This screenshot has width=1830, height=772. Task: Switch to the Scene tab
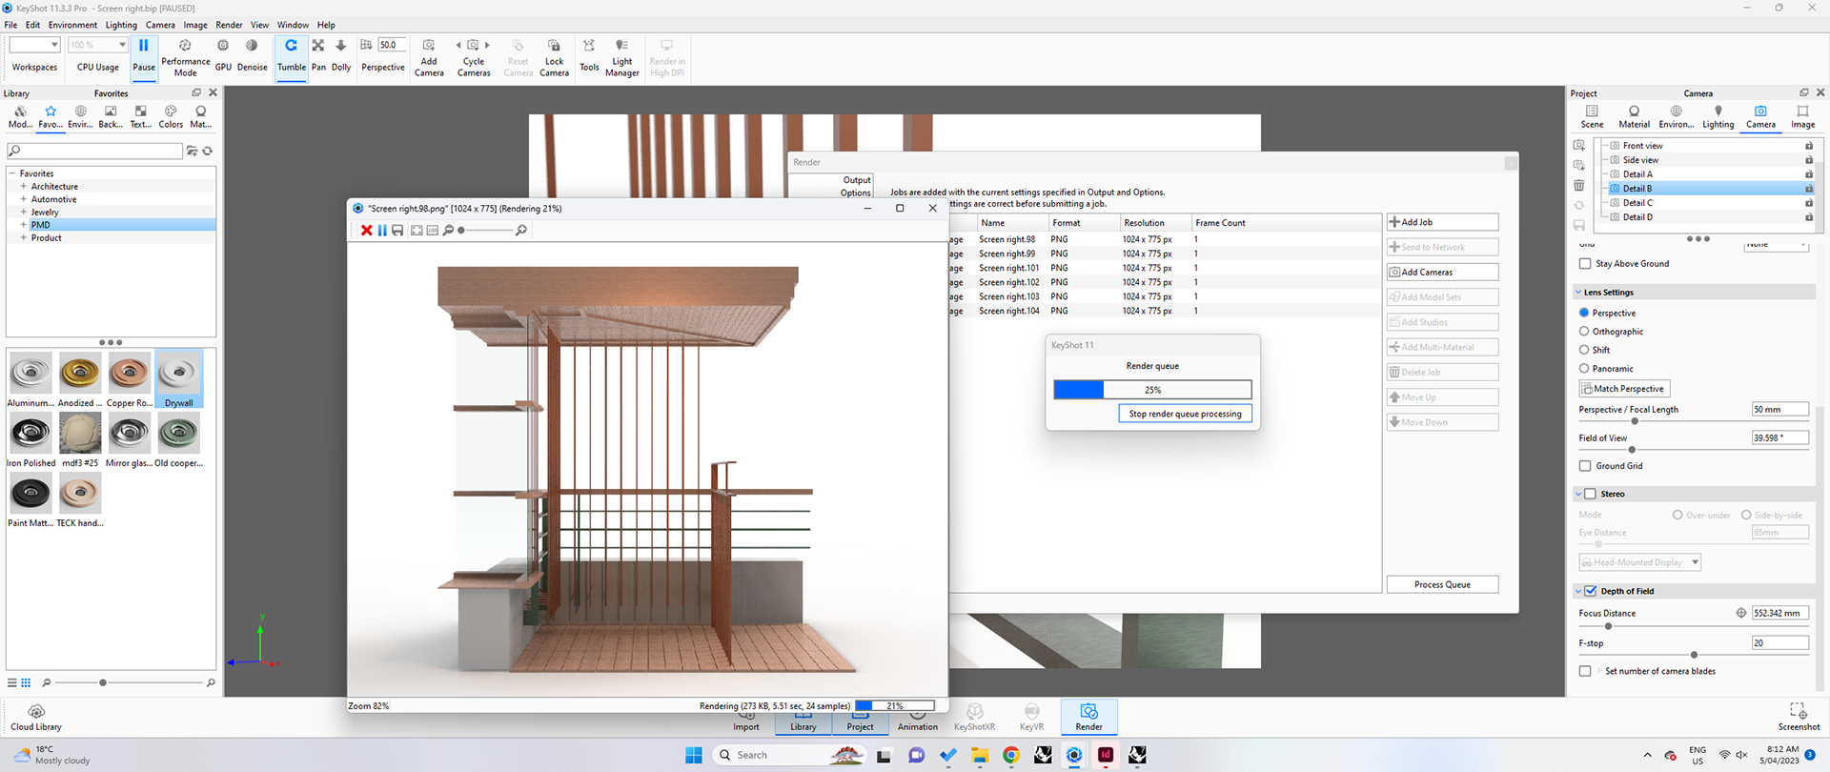[x=1592, y=117]
